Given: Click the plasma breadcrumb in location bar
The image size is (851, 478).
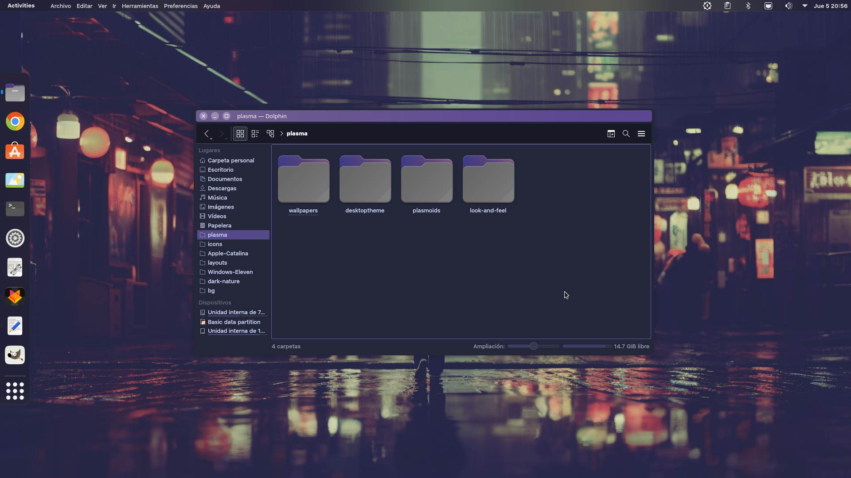Looking at the screenshot, I should [x=297, y=134].
